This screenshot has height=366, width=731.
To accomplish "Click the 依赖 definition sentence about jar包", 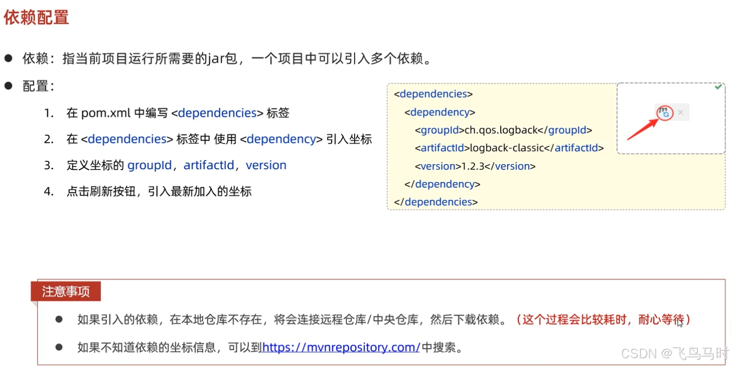I will [x=227, y=58].
